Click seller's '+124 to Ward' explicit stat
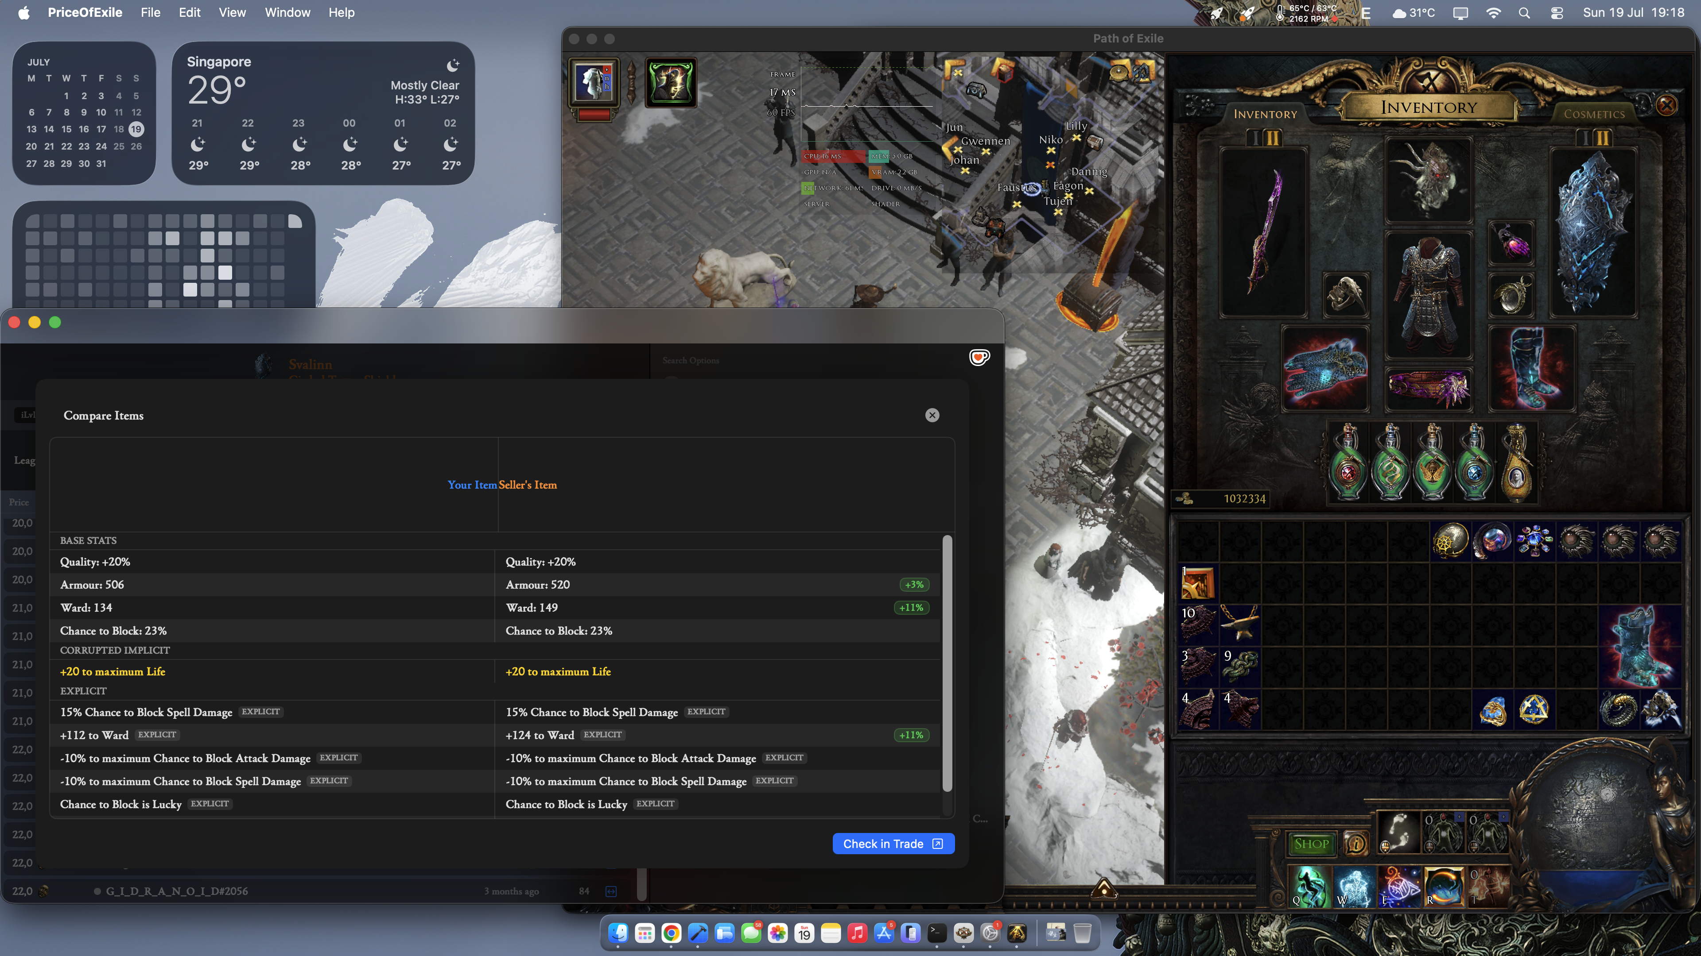The height and width of the screenshot is (956, 1701). pos(540,735)
